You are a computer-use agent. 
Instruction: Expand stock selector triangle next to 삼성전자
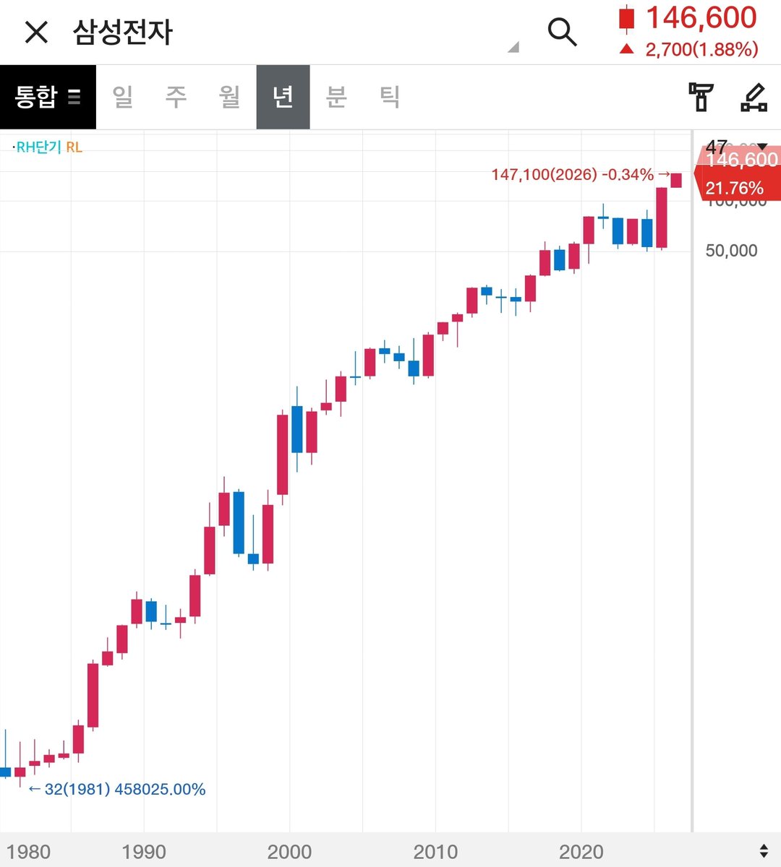click(x=513, y=47)
